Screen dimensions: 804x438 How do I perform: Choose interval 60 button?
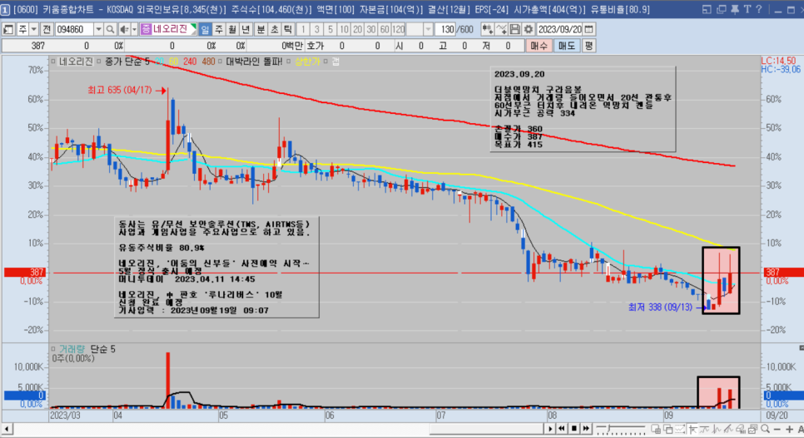[385, 29]
